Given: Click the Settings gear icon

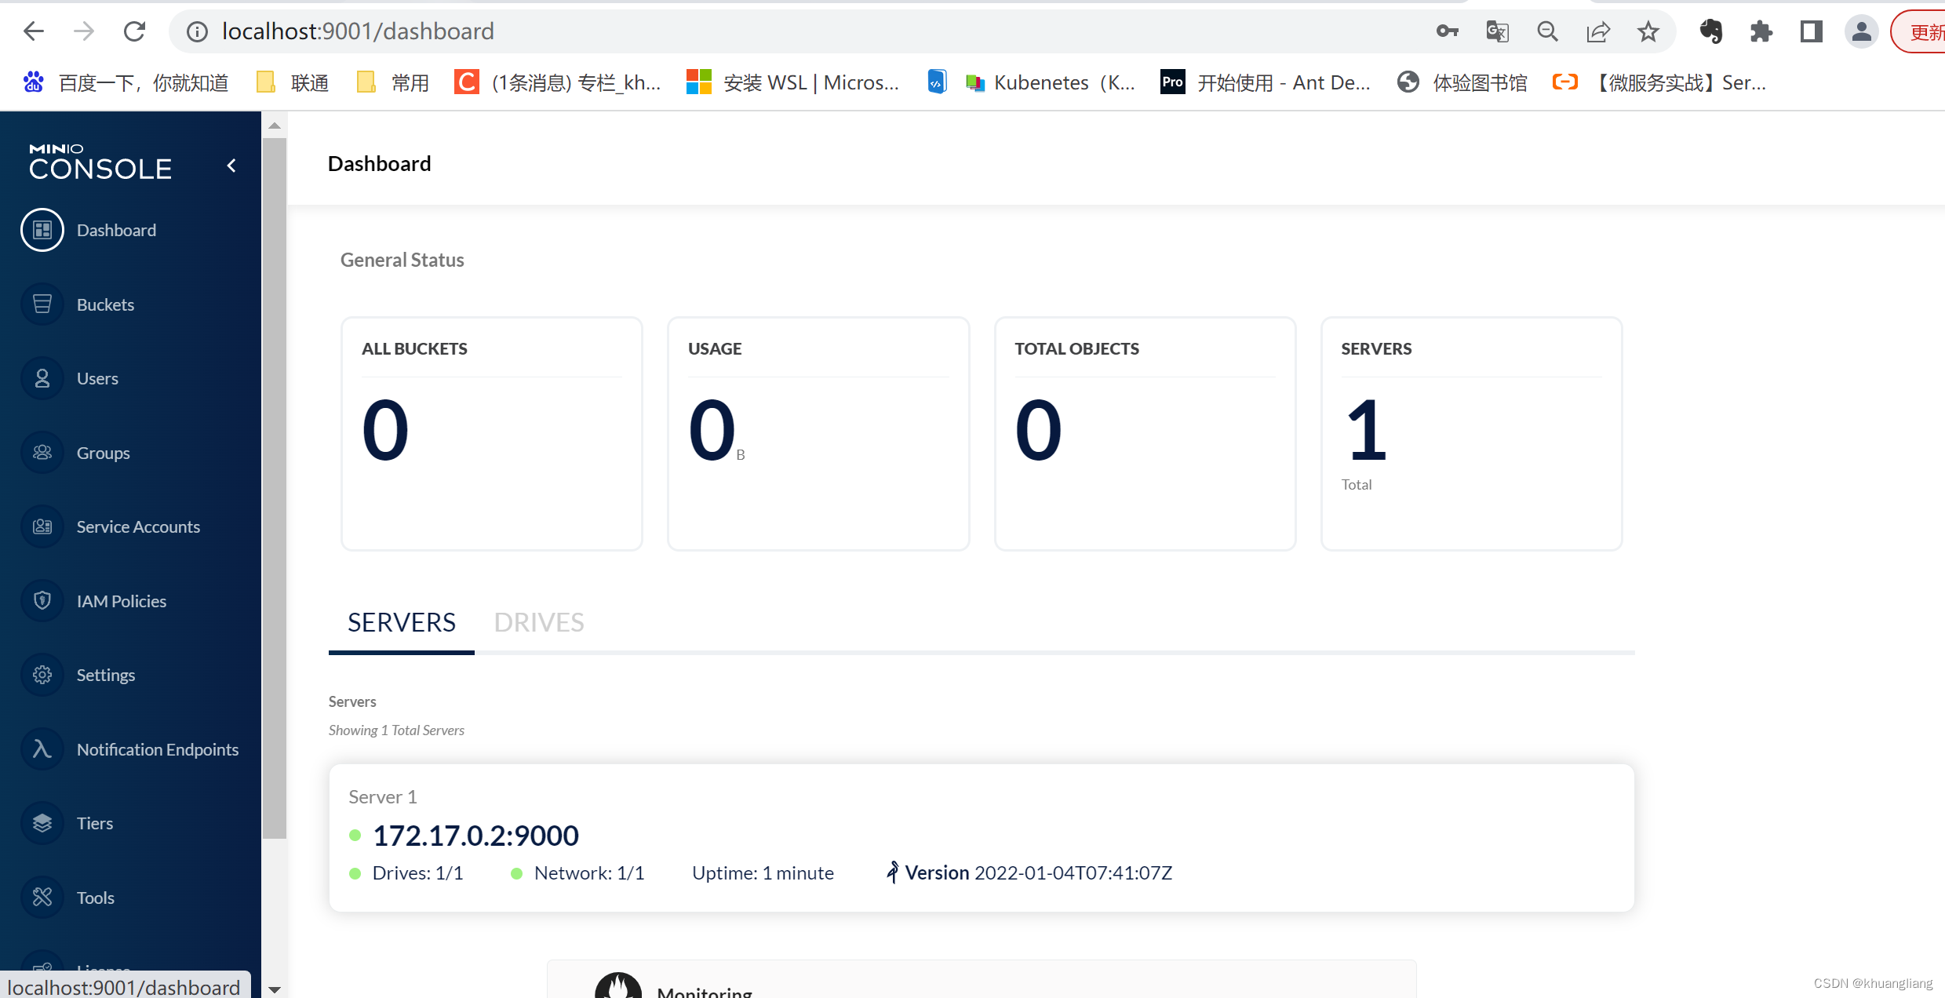Looking at the screenshot, I should click(41, 673).
